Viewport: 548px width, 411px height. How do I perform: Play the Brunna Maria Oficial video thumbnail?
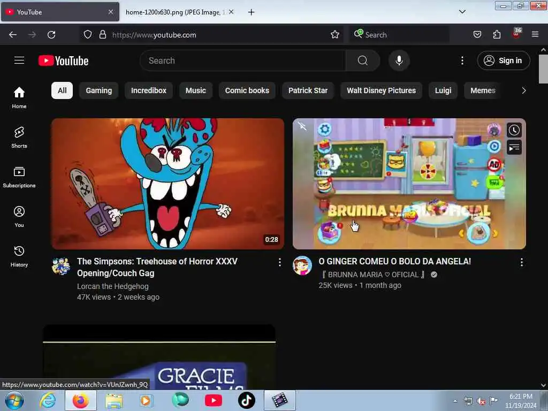pos(409,184)
